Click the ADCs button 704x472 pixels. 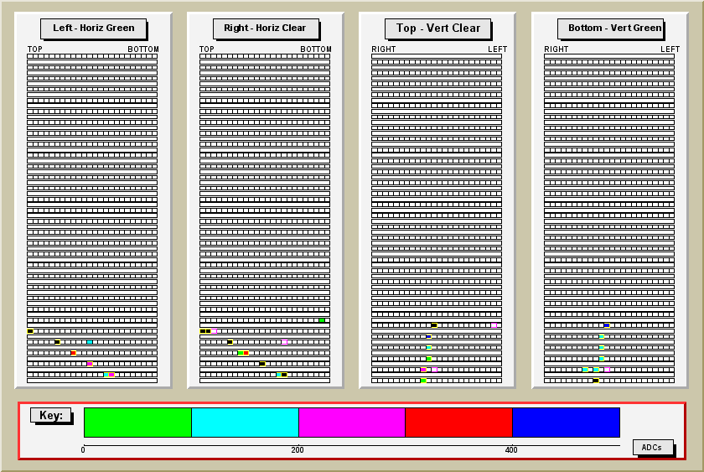[x=653, y=448]
